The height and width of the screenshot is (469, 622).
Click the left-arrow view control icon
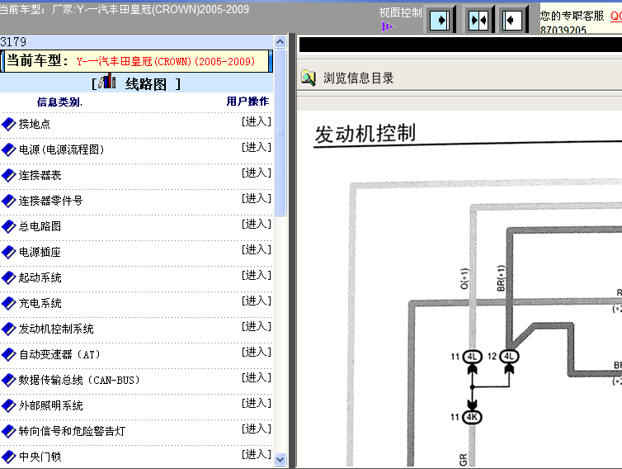coord(511,20)
